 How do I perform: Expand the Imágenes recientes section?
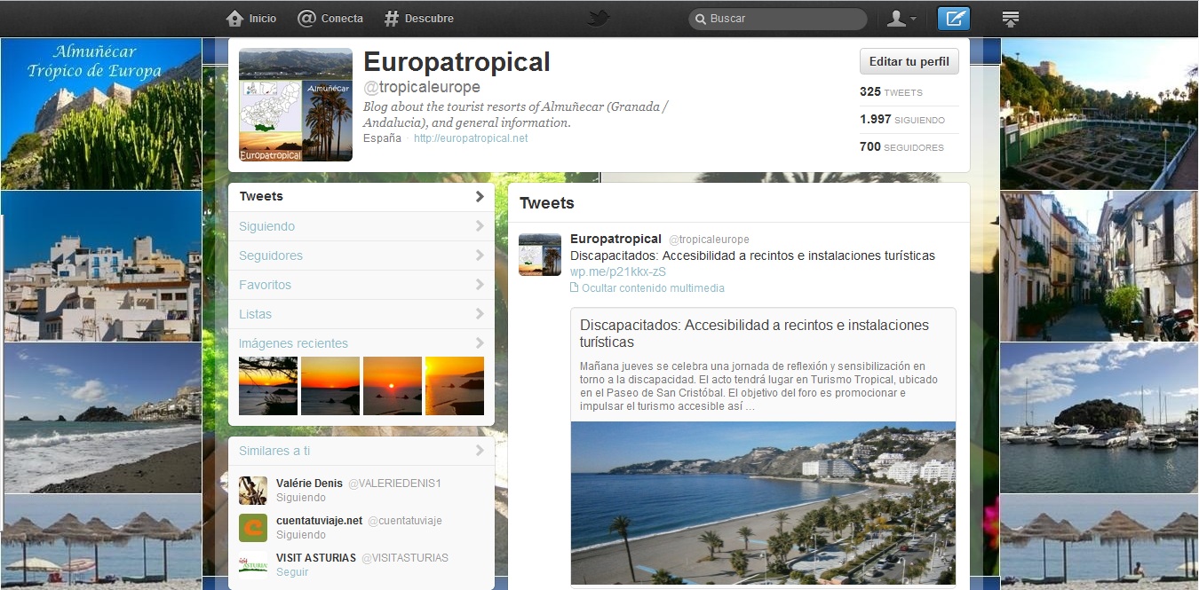480,343
